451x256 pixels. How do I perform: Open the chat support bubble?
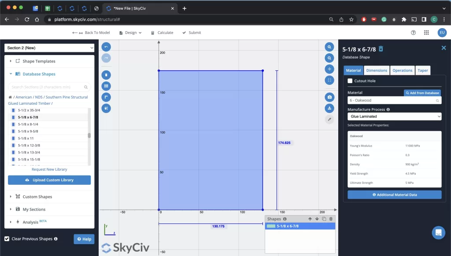[x=438, y=232]
